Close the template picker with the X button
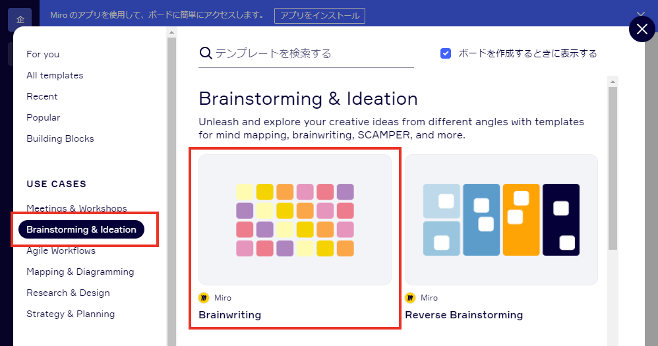The width and height of the screenshot is (658, 346). tap(642, 29)
